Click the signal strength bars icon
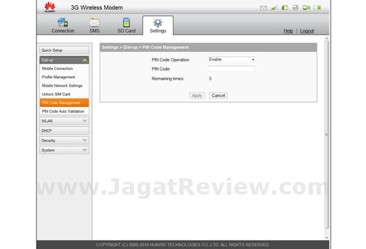 pos(274,8)
